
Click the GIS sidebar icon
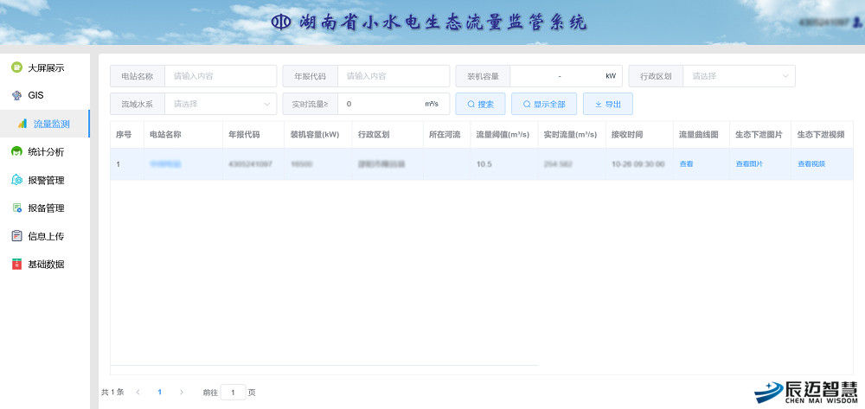[x=16, y=95]
